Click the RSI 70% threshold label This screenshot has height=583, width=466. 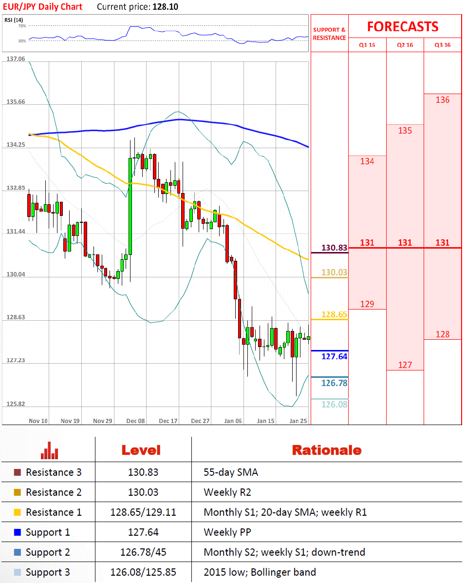22,26
